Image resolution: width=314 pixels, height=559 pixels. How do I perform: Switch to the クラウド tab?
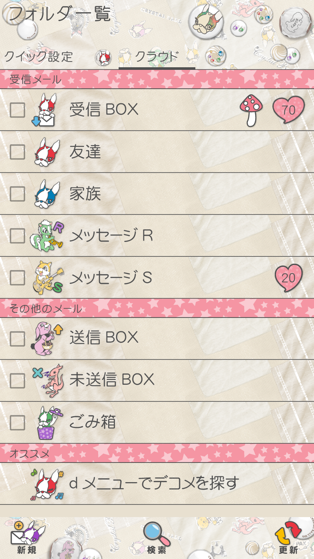point(157,57)
